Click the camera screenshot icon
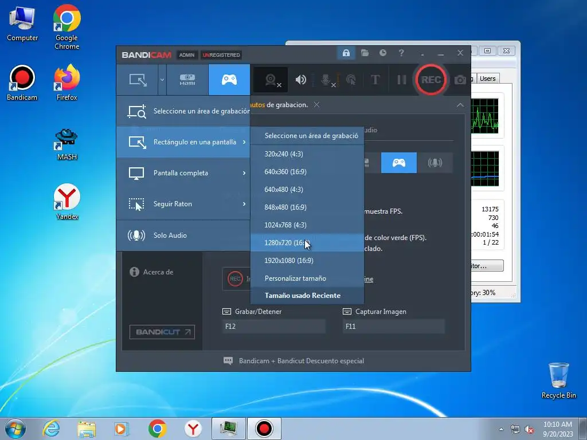 460,80
